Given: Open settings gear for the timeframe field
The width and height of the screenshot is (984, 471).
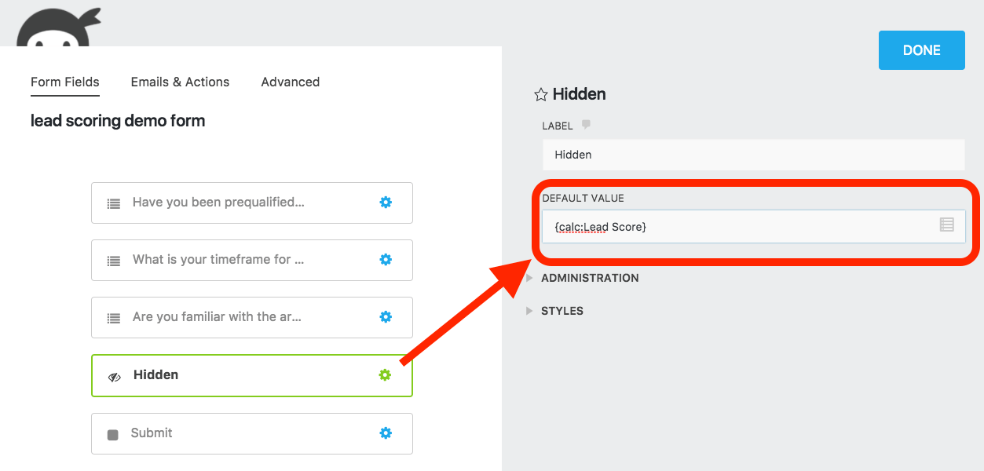Looking at the screenshot, I should click(386, 260).
